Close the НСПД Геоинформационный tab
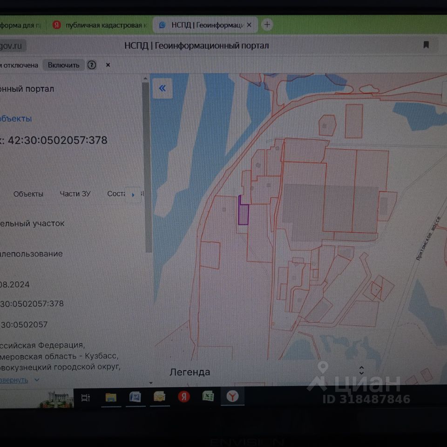 click(x=249, y=25)
